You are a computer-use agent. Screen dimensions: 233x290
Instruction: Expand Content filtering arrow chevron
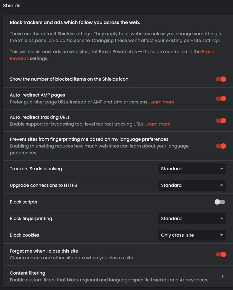(223, 276)
